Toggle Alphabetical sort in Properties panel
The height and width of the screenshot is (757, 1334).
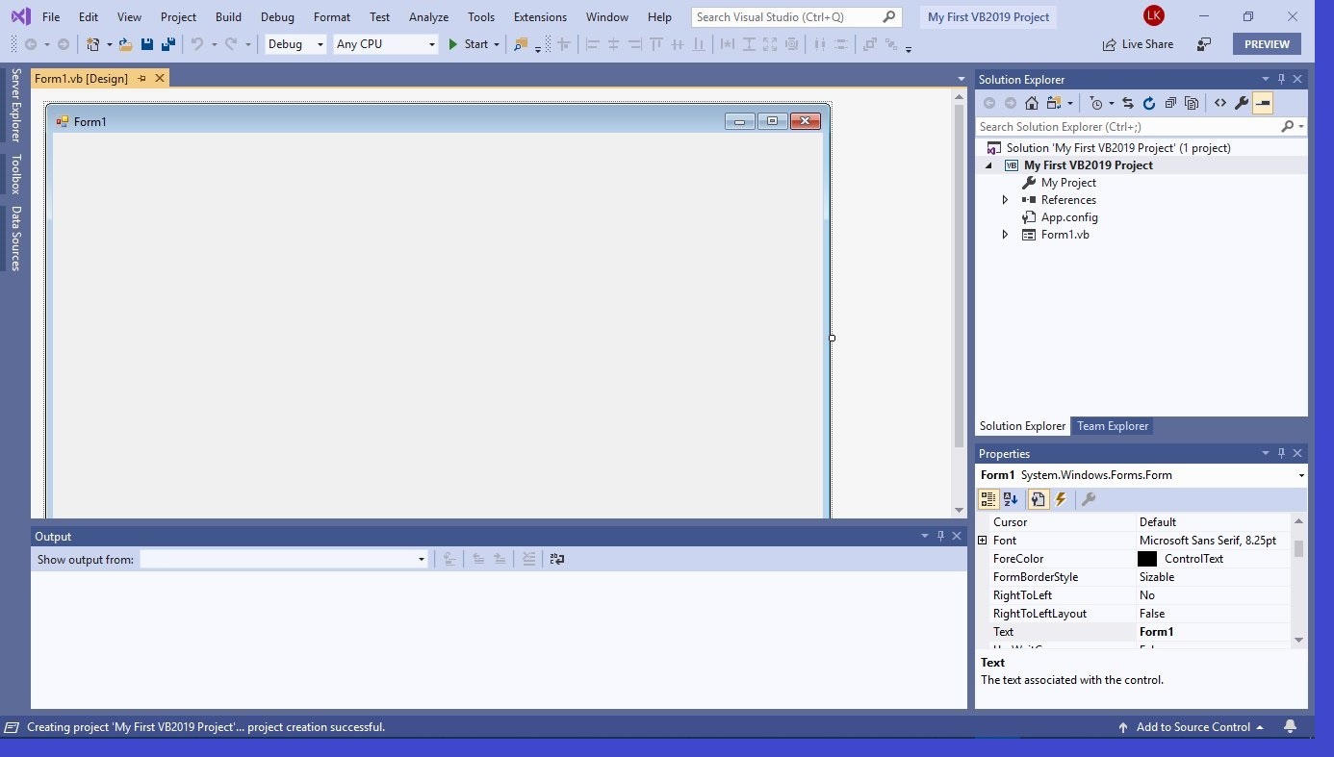[1011, 499]
